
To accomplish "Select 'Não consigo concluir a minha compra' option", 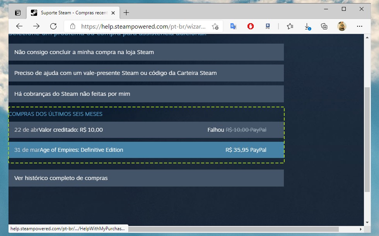I will pyautogui.click(x=146, y=52).
